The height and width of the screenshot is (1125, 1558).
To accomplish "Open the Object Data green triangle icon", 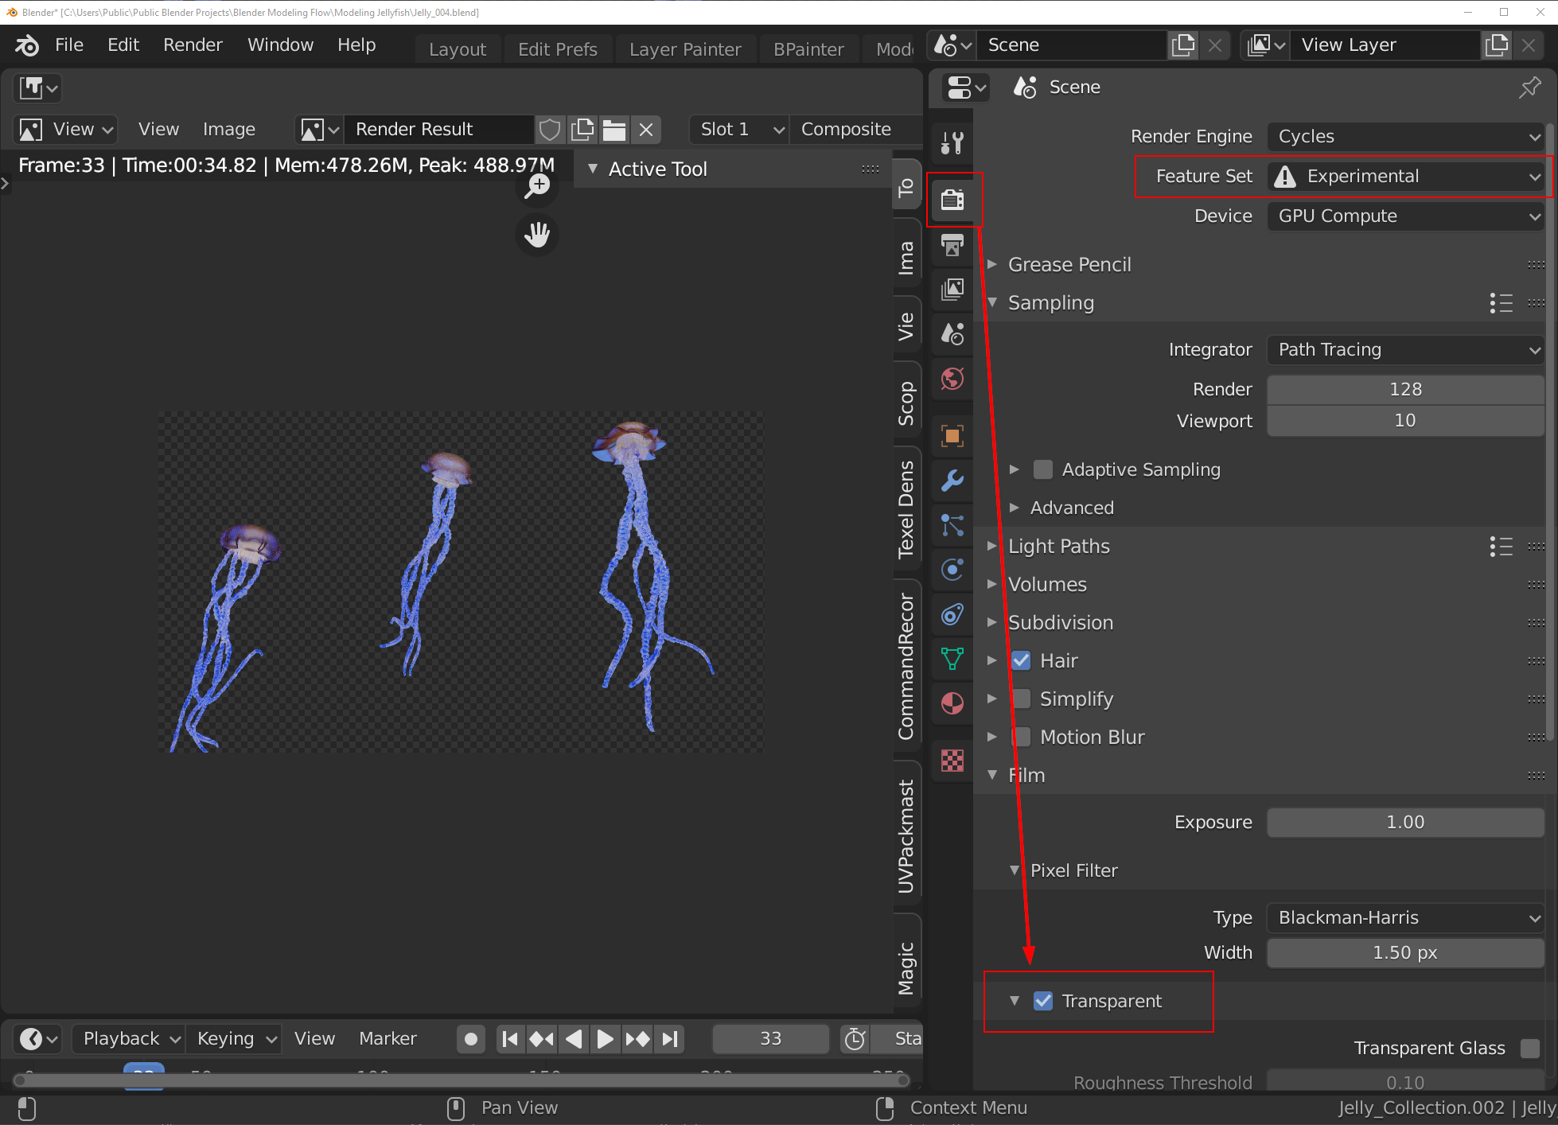I will pyautogui.click(x=952, y=659).
